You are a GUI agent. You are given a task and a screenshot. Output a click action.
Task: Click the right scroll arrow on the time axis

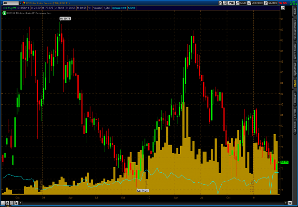pyautogui.click(x=286, y=203)
